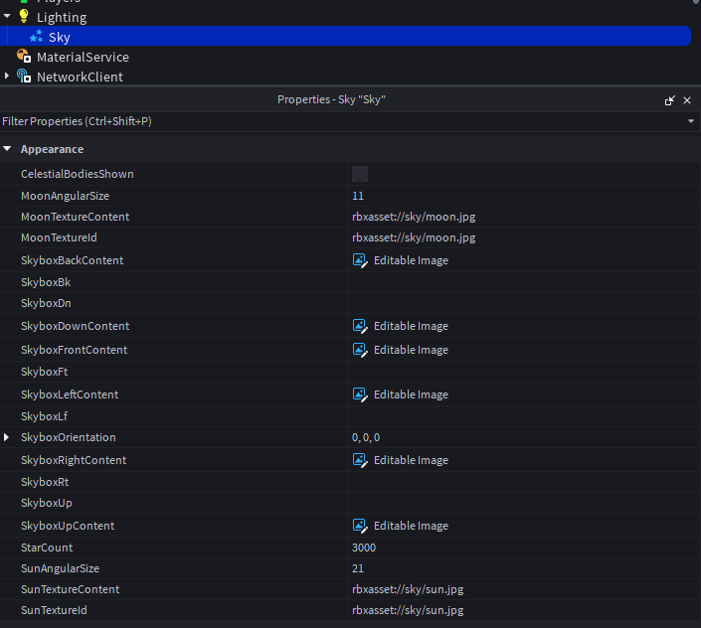Undock the Properties panel
Screen dimensions: 701x628
tap(670, 100)
